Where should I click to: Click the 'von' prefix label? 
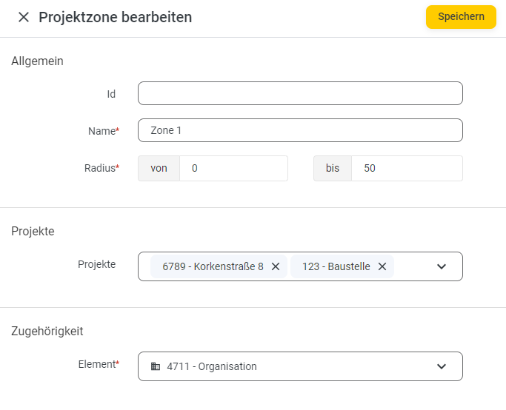coord(159,168)
